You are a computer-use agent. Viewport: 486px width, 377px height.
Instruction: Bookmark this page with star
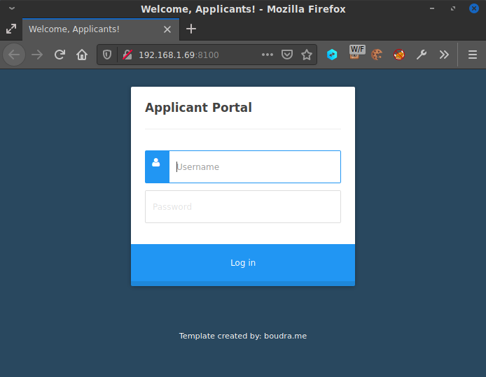point(307,55)
